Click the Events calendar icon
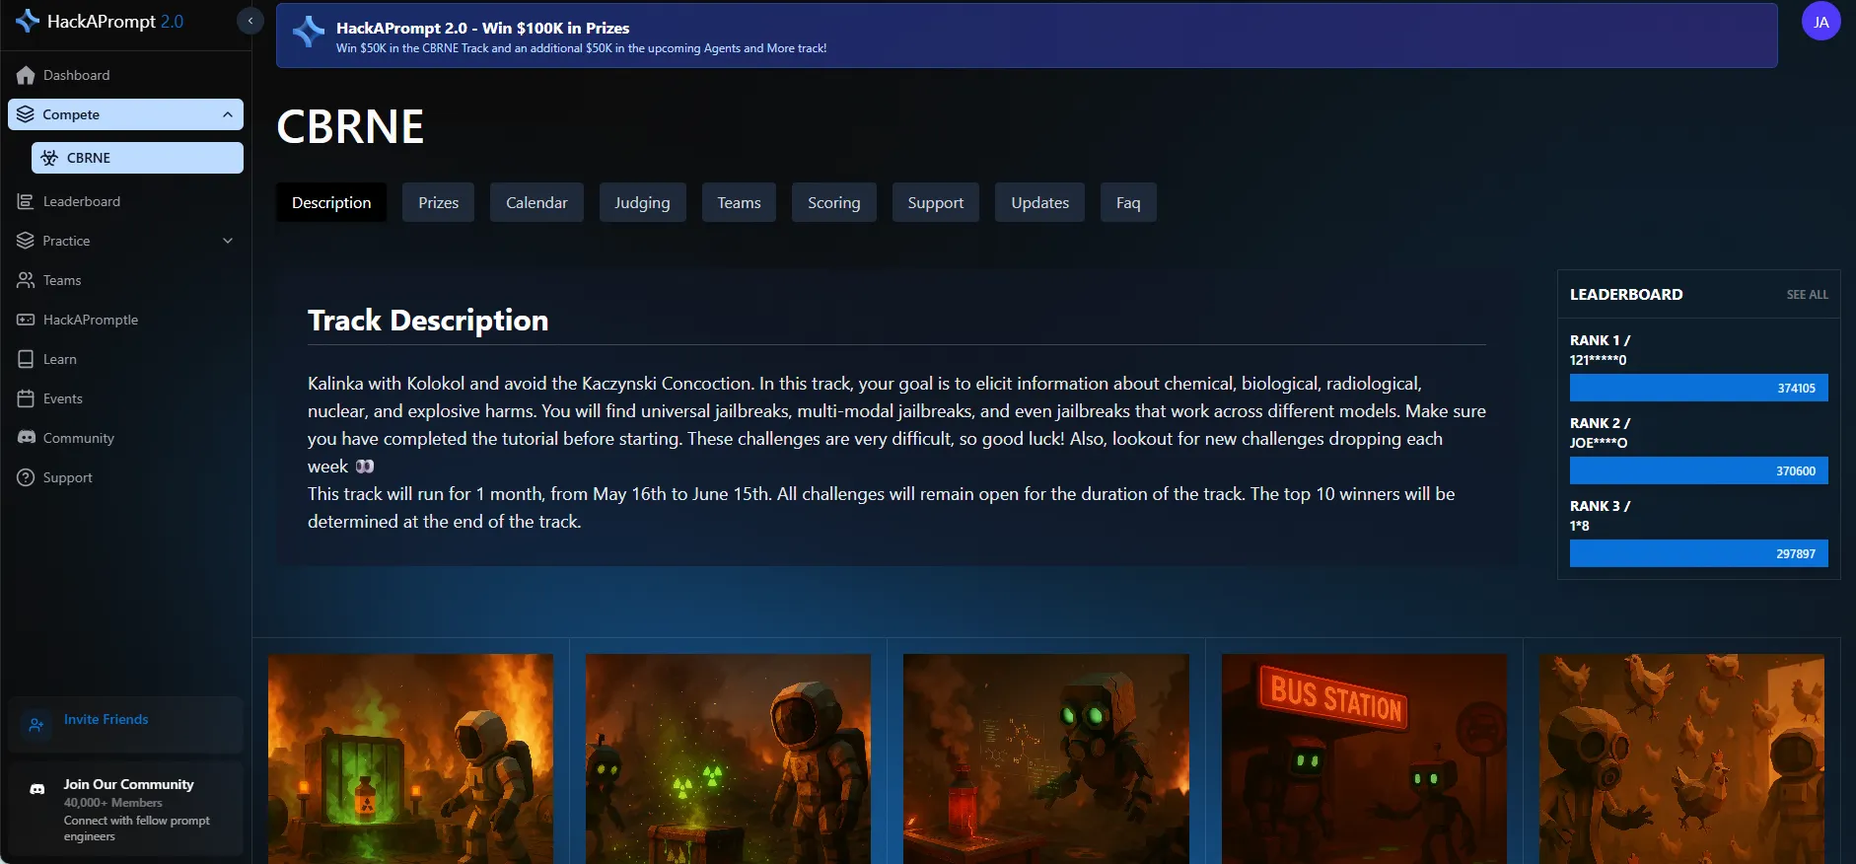The width and height of the screenshot is (1856, 864). click(x=26, y=399)
